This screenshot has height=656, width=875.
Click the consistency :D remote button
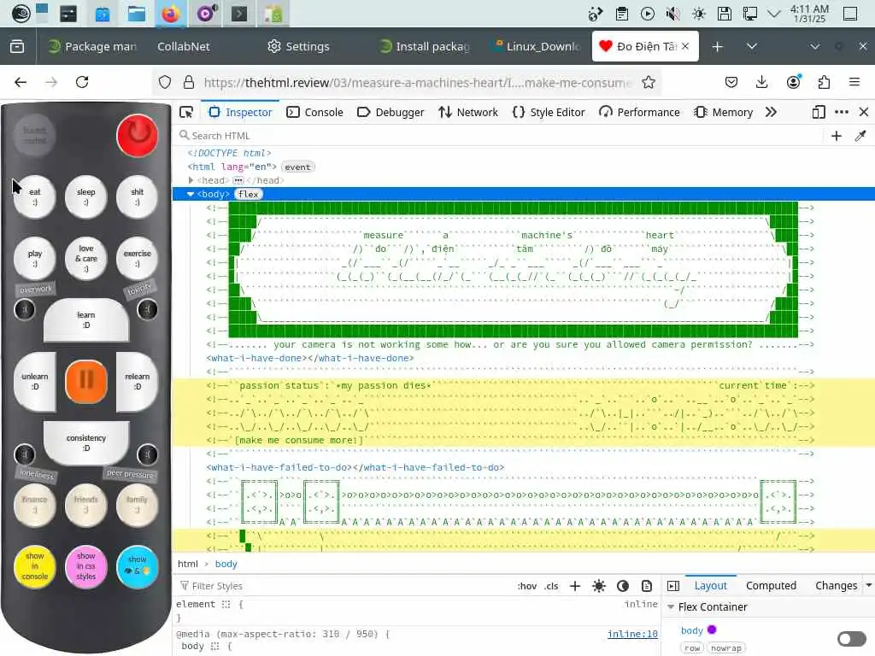click(x=86, y=443)
